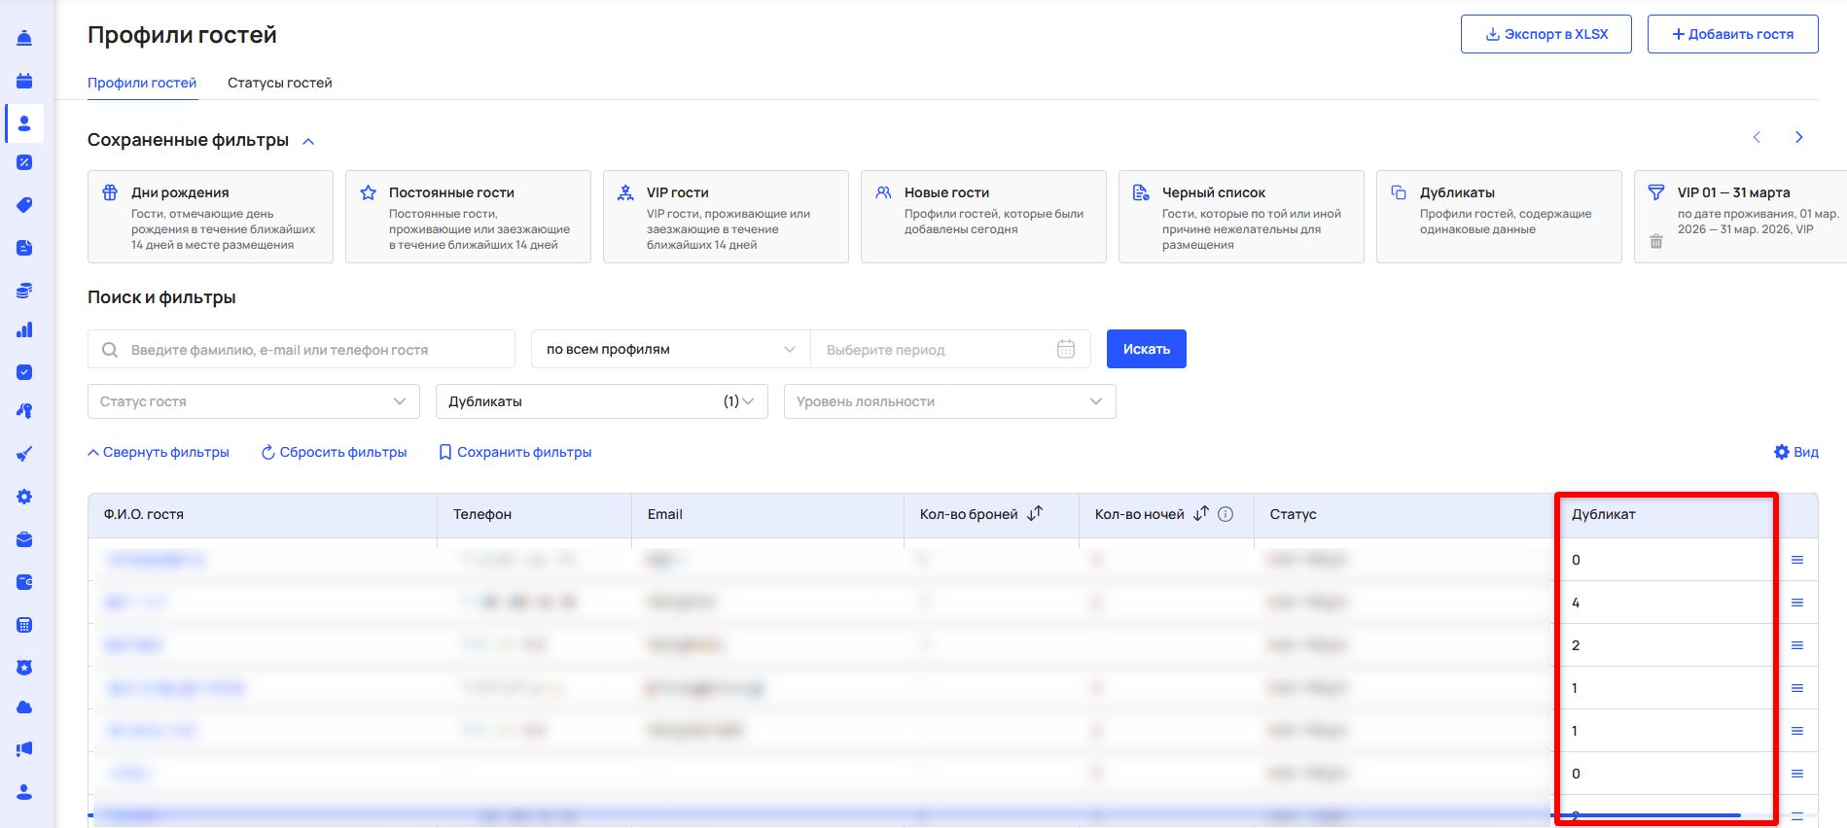Click the calendar icon in the sidebar

tap(24, 81)
